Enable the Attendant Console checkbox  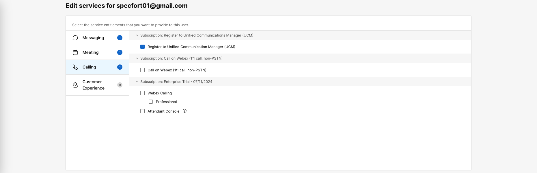coord(143,111)
